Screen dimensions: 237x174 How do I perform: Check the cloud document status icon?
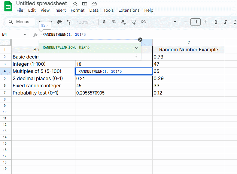(94, 4)
